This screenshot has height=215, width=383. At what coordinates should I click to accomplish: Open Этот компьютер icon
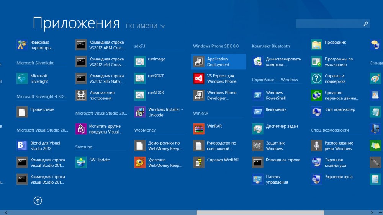pyautogui.click(x=316, y=112)
